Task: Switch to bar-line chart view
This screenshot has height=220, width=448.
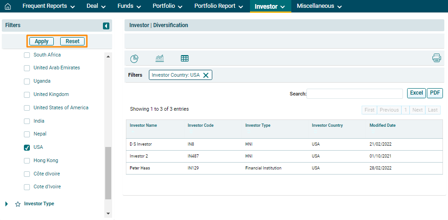Action: [159, 58]
